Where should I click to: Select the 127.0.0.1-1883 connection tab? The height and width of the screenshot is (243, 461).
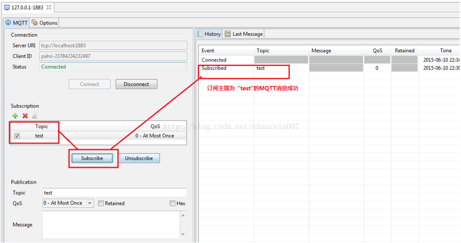(27, 7)
